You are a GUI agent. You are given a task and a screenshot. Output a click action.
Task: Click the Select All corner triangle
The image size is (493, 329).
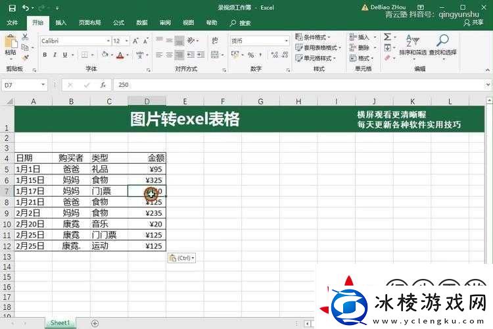[x=10, y=101]
